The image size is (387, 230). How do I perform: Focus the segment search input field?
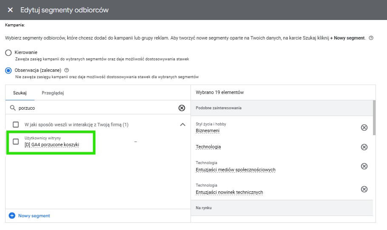97,108
